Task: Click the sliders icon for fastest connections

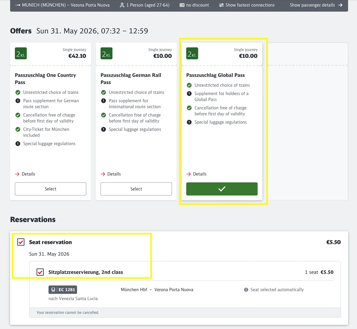Action: [221, 5]
